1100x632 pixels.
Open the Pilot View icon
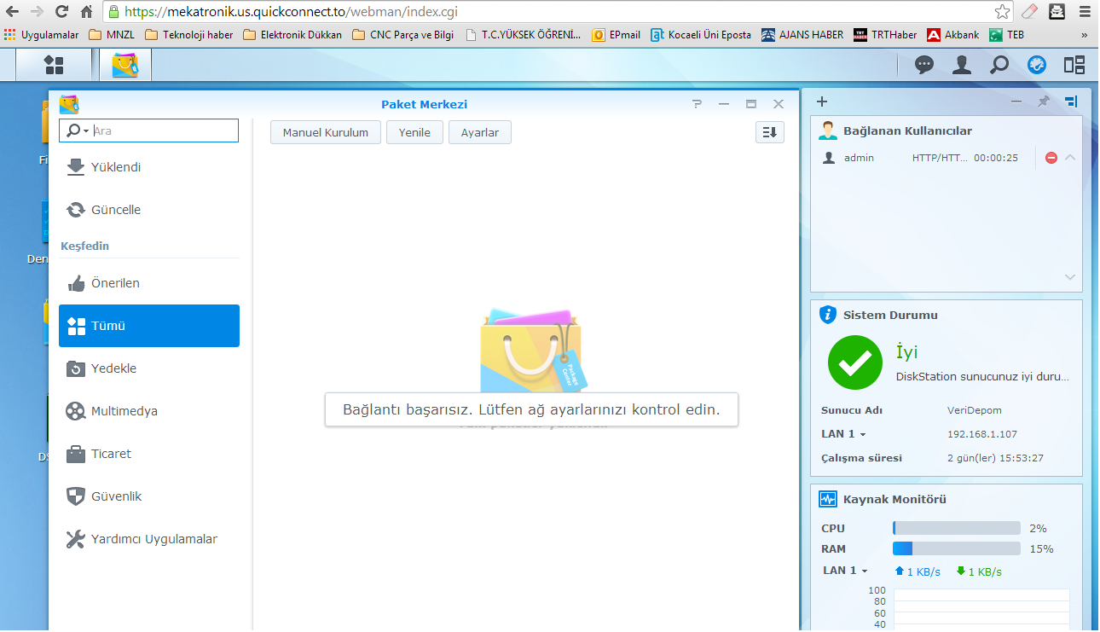click(1074, 65)
